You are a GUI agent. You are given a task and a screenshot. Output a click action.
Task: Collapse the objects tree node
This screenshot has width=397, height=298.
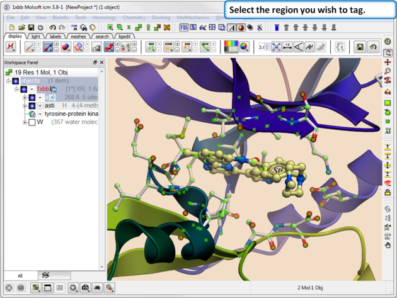point(9,81)
